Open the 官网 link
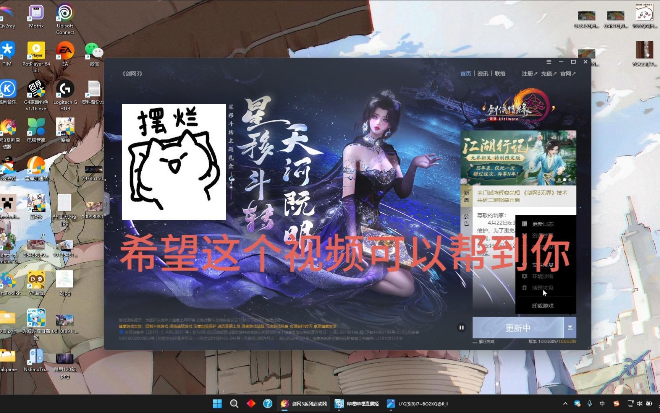 [x=568, y=73]
